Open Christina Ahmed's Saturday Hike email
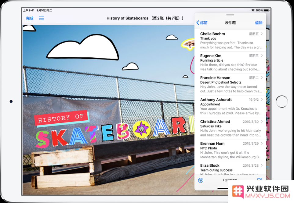This screenshot has width=294, height=203. (230, 128)
